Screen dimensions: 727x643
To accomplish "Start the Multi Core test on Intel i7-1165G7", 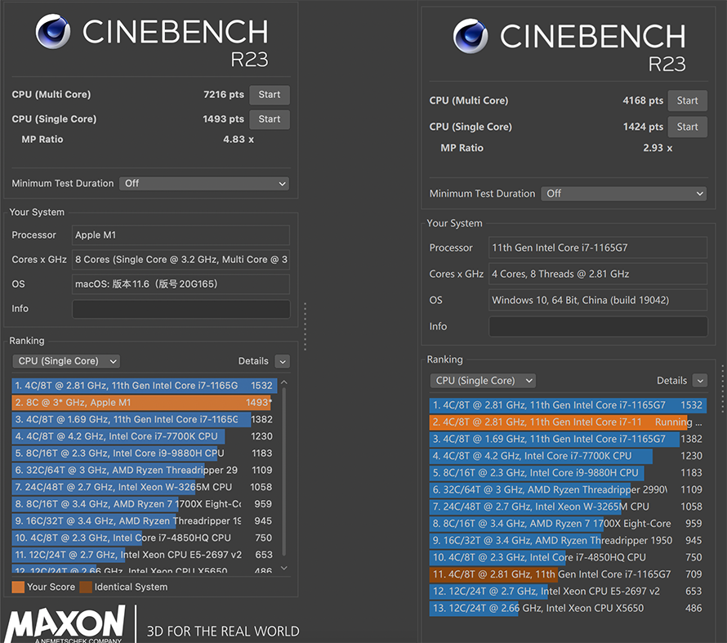I will (x=687, y=100).
